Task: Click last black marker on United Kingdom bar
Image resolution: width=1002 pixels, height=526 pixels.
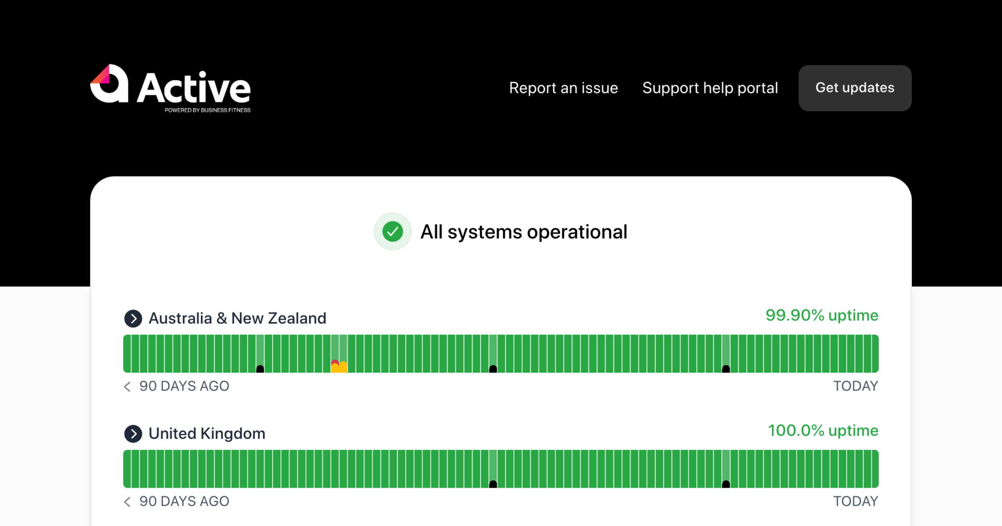Action: (726, 484)
